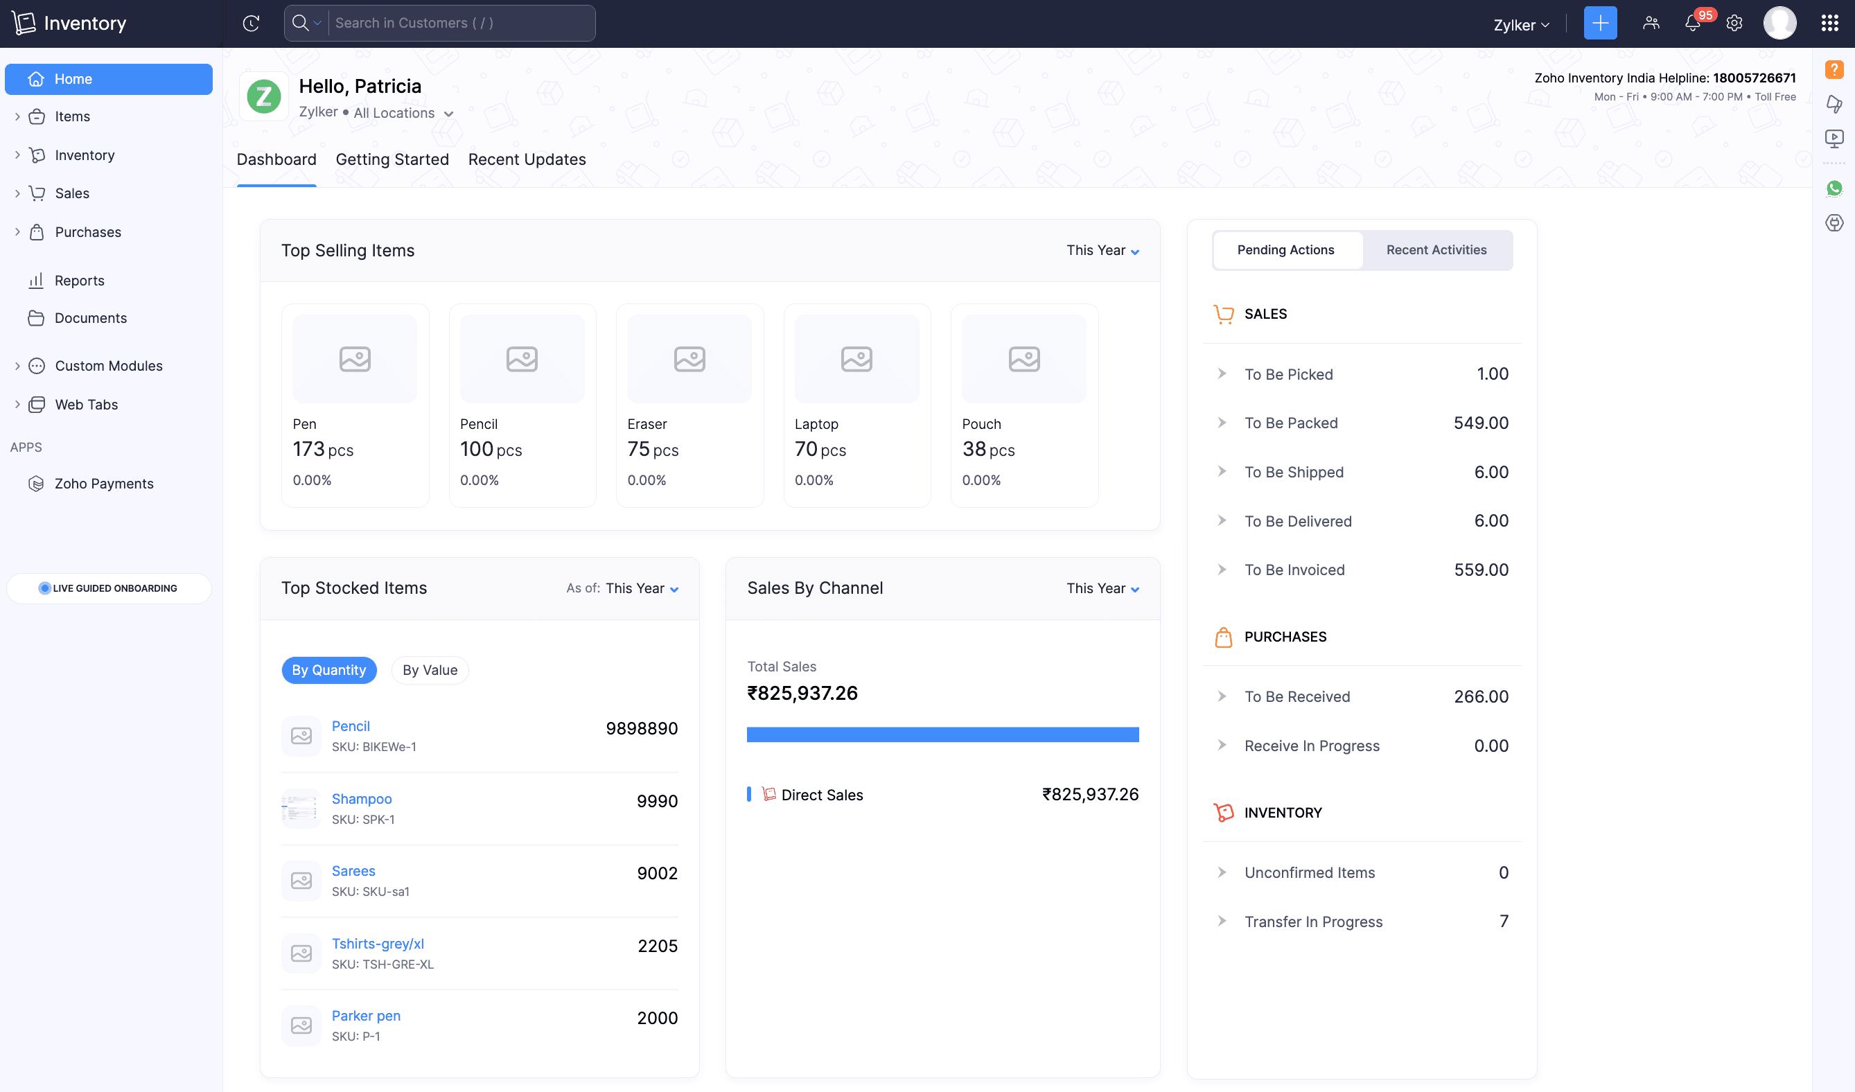Open the apps grid launcher icon
Viewport: 1855px width, 1092px height.
coord(1830,24)
